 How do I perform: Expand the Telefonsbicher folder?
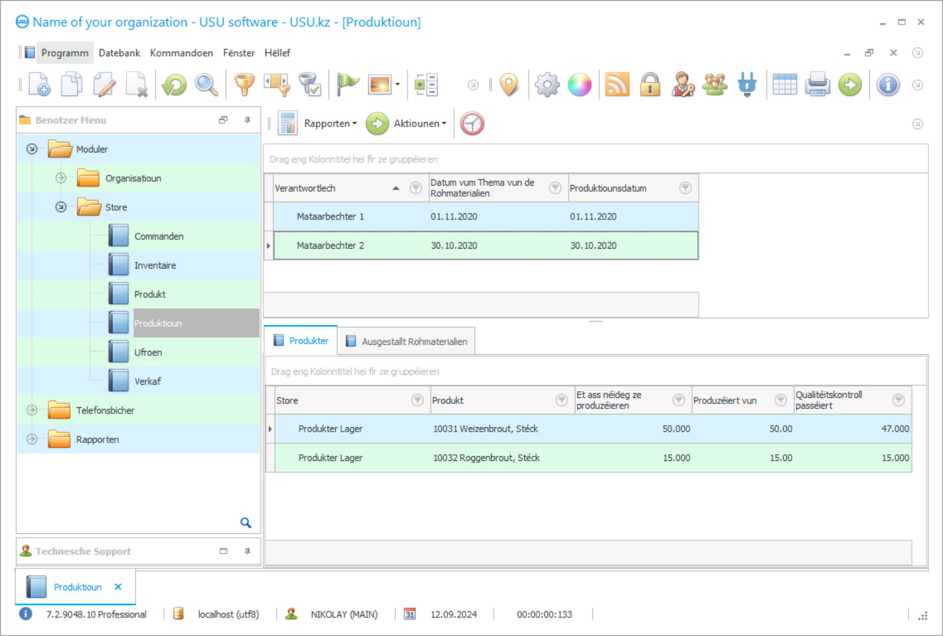click(x=32, y=410)
